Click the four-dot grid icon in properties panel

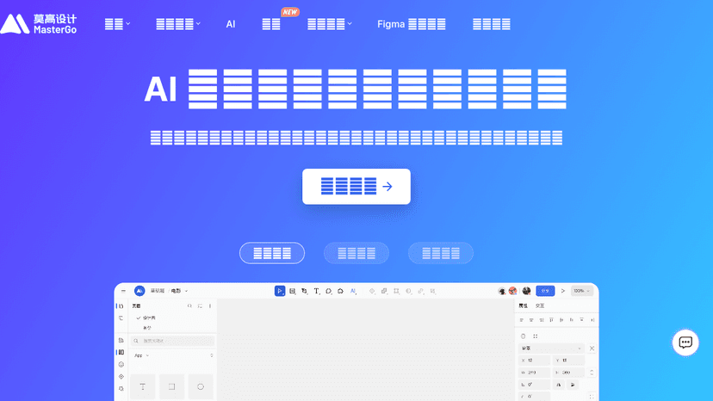pos(536,336)
